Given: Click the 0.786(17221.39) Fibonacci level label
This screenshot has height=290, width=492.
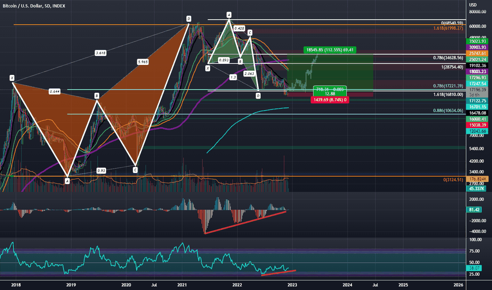Looking at the screenshot, I should coord(448,86).
